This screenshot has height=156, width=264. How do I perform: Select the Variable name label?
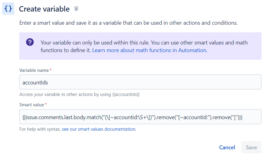point(34,70)
